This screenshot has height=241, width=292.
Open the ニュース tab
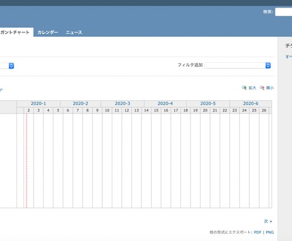point(74,32)
